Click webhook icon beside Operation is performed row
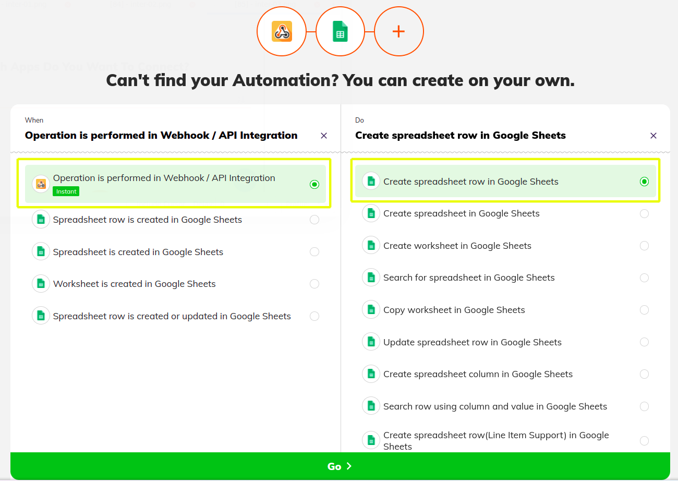This screenshot has width=678, height=481. click(x=41, y=184)
